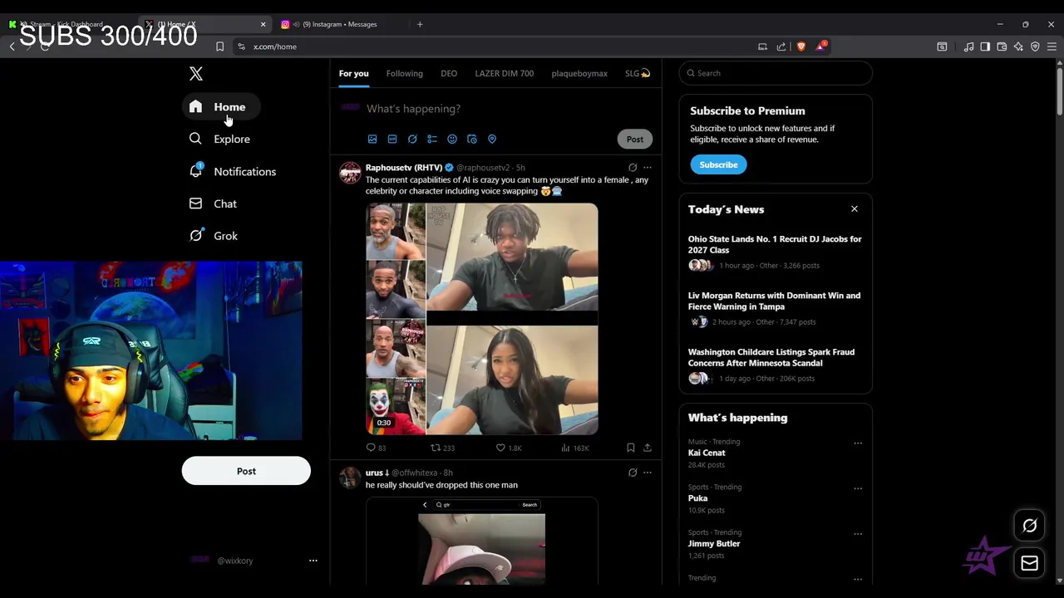Switch to the plaqueboymax tab
This screenshot has width=1064, height=598.
click(579, 74)
